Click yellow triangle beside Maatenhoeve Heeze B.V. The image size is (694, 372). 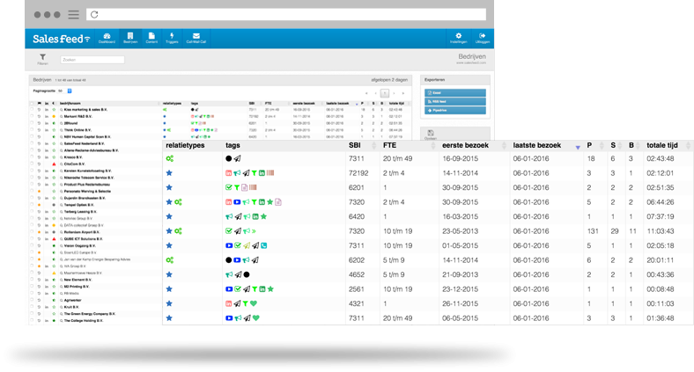pyautogui.click(x=54, y=273)
